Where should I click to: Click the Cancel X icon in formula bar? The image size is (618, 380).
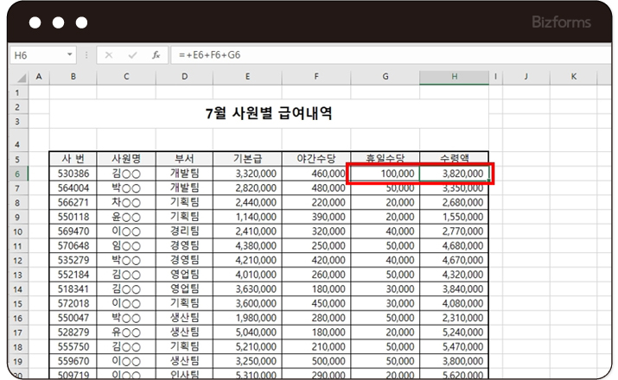[x=109, y=54]
